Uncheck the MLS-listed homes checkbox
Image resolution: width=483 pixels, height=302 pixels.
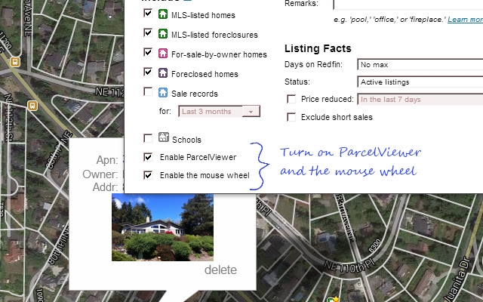(x=148, y=14)
